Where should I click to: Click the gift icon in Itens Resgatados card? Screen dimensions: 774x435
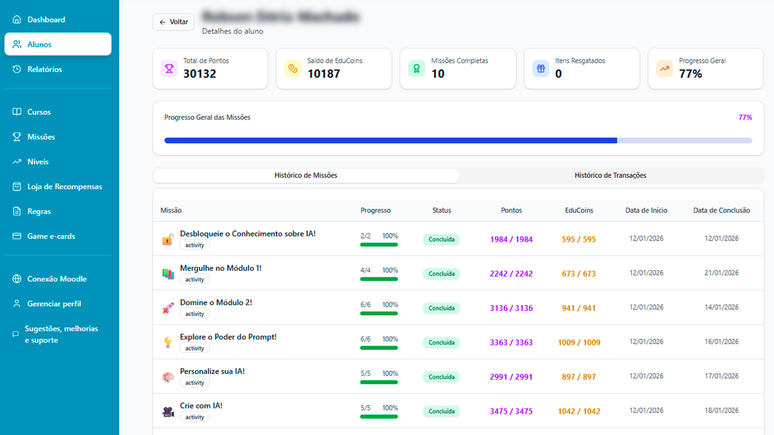541,68
